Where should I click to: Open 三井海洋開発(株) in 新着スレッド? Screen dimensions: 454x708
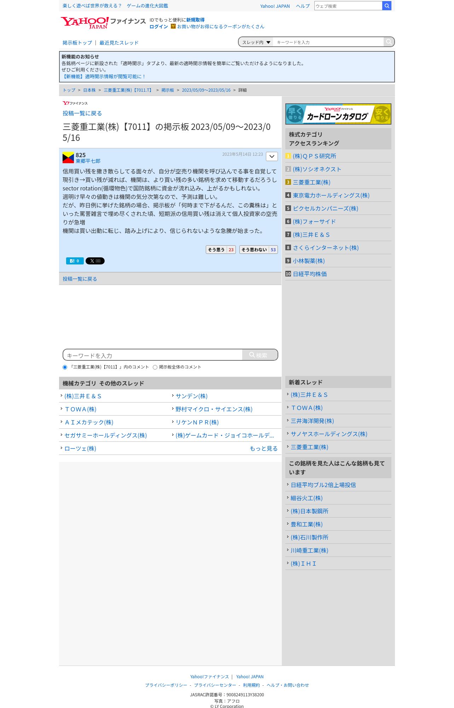pos(312,421)
